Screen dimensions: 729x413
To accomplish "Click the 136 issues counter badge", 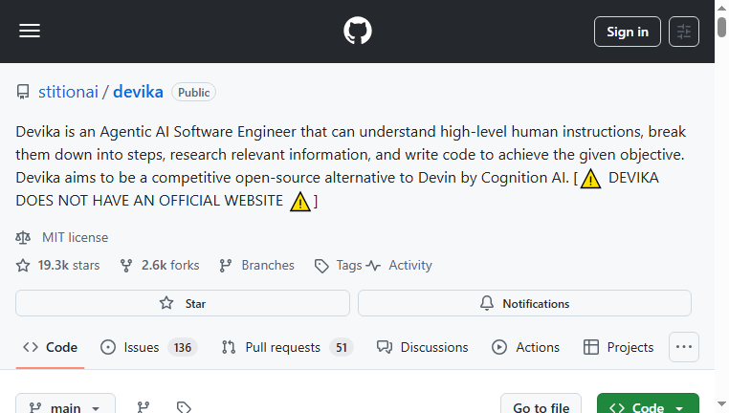I will click(183, 347).
